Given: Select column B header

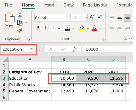Looking at the screenshot, I should pos(64,60).
